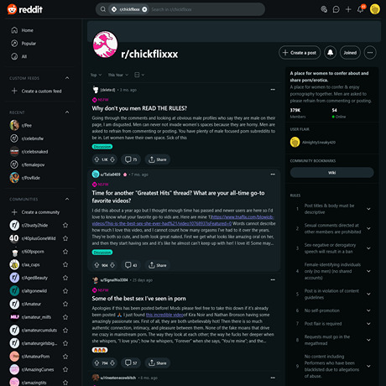
Task: Open the chat icon in header
Action: click(336, 9)
